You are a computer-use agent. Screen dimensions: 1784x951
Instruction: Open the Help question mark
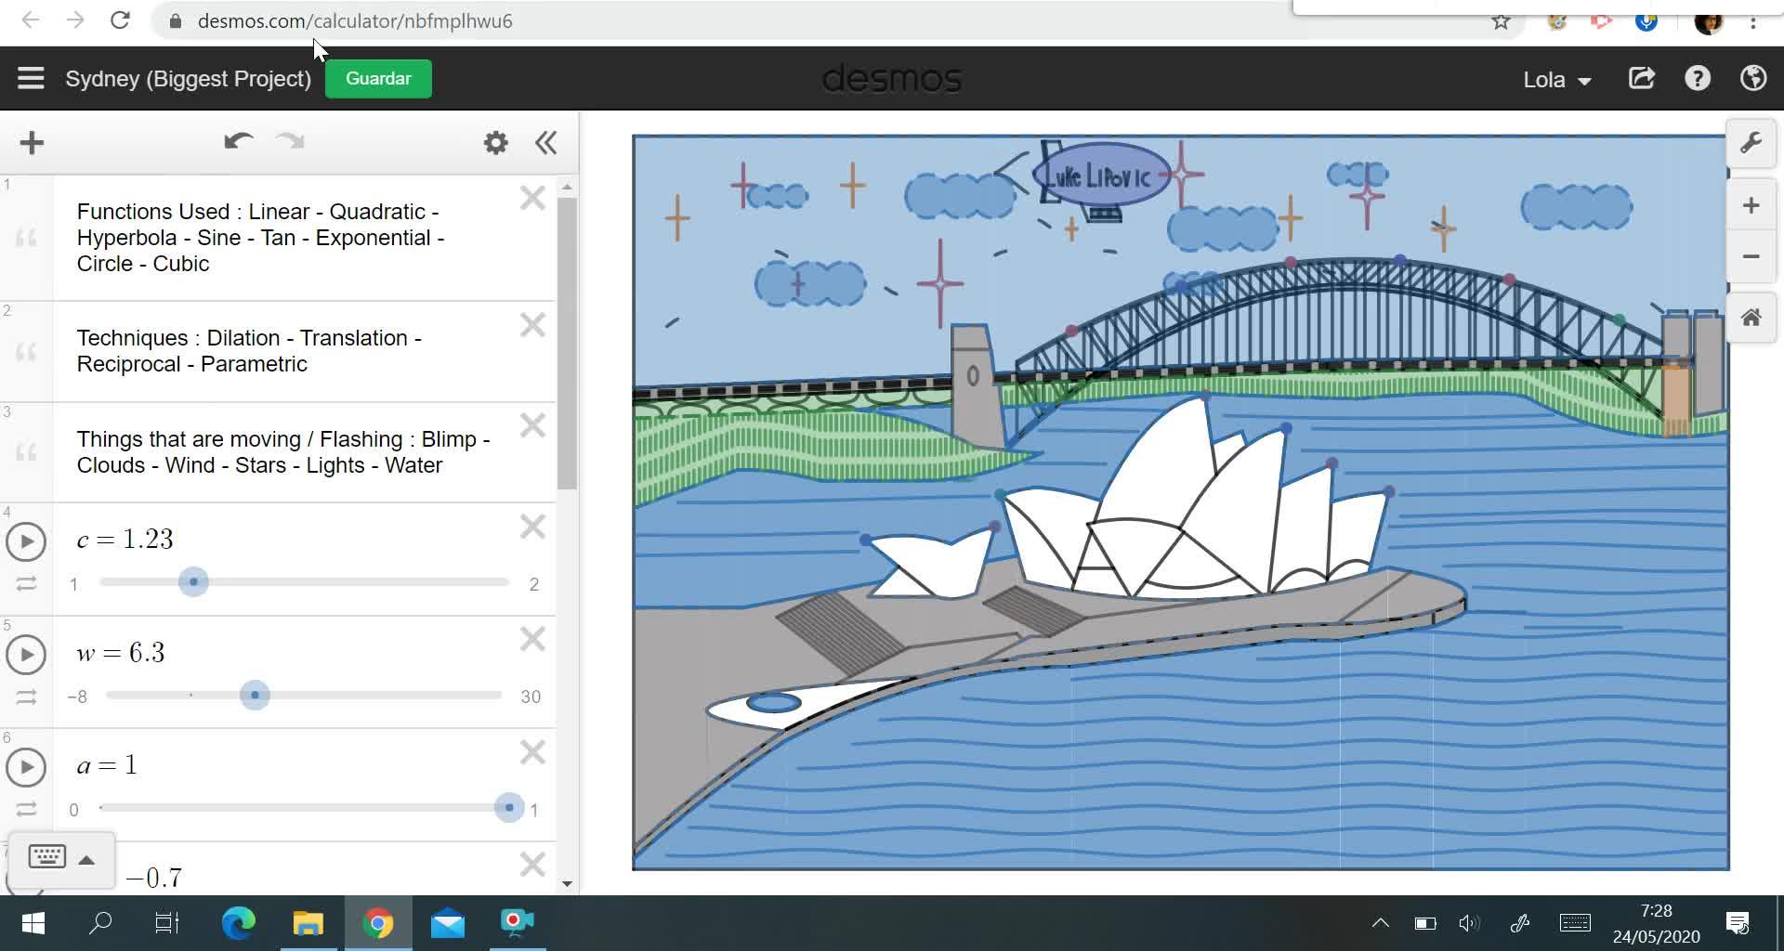coord(1698,79)
